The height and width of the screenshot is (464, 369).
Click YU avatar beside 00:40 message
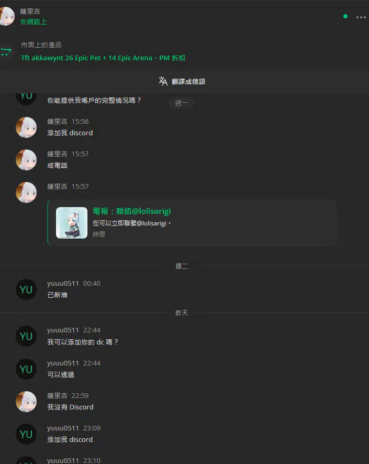[x=26, y=289]
